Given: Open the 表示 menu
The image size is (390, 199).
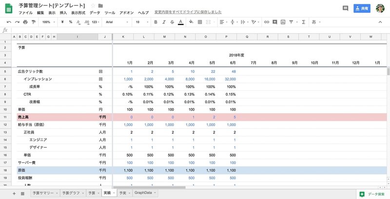Looking at the screenshot, I should (52, 13).
